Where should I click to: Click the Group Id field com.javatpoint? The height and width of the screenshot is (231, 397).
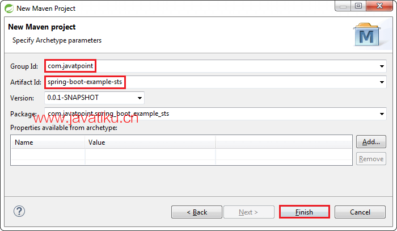pyautogui.click(x=215, y=66)
